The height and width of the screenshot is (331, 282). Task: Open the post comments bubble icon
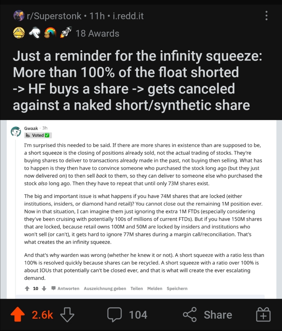coord(114,315)
